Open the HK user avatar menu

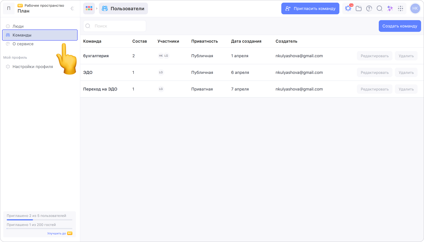tap(415, 8)
